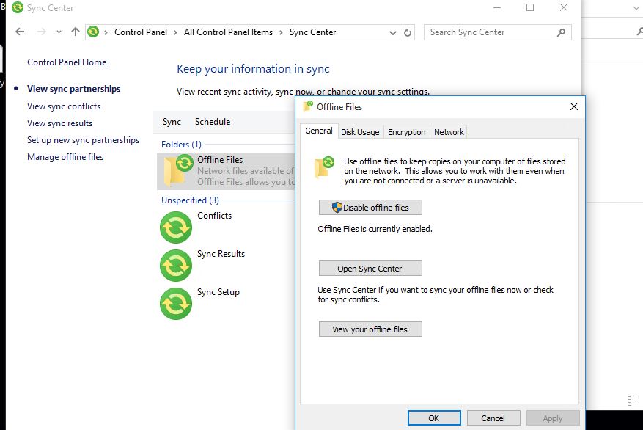
Task: Click the Forward arrow in Sync Center
Action: tap(41, 32)
